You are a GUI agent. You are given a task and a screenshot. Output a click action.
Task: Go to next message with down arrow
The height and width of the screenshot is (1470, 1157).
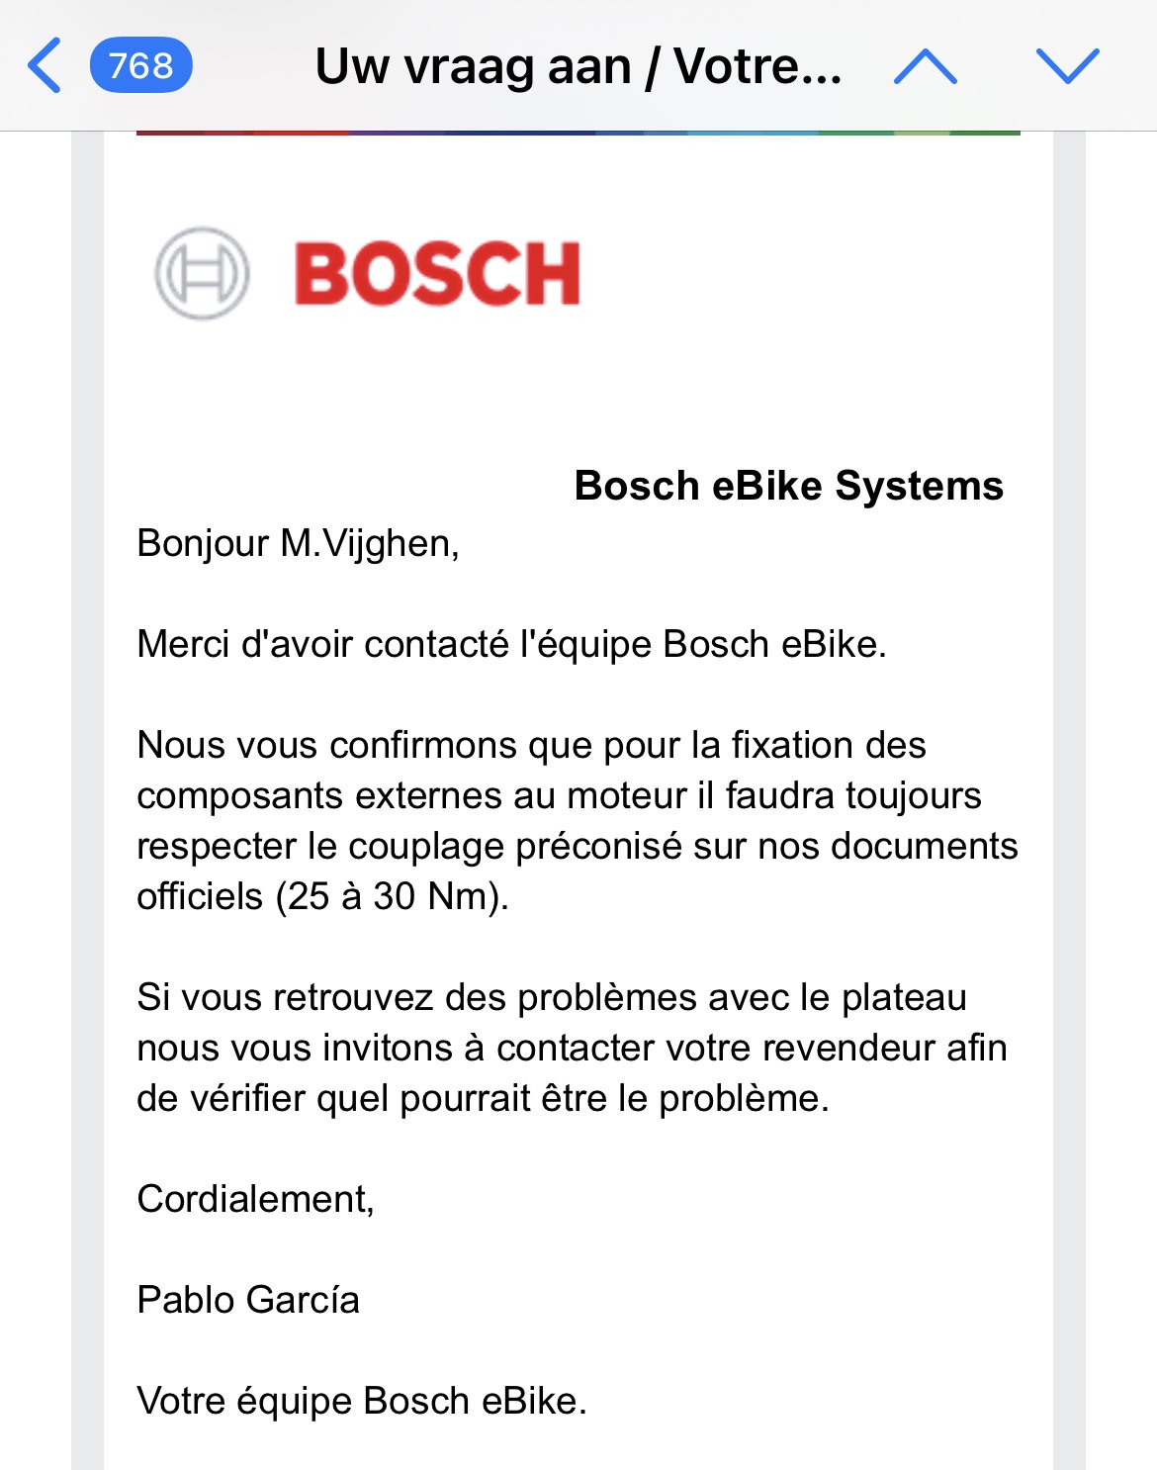point(1067,66)
